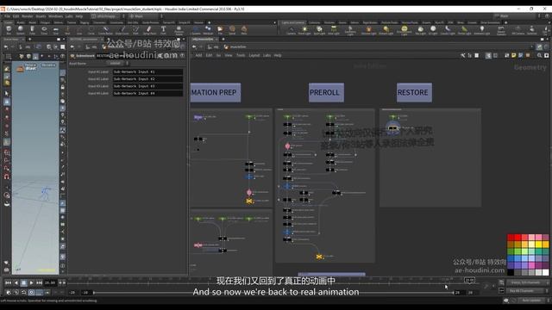Click play backward button
Image resolution: width=552 pixels, height=310 pixels.
click(x=16, y=282)
